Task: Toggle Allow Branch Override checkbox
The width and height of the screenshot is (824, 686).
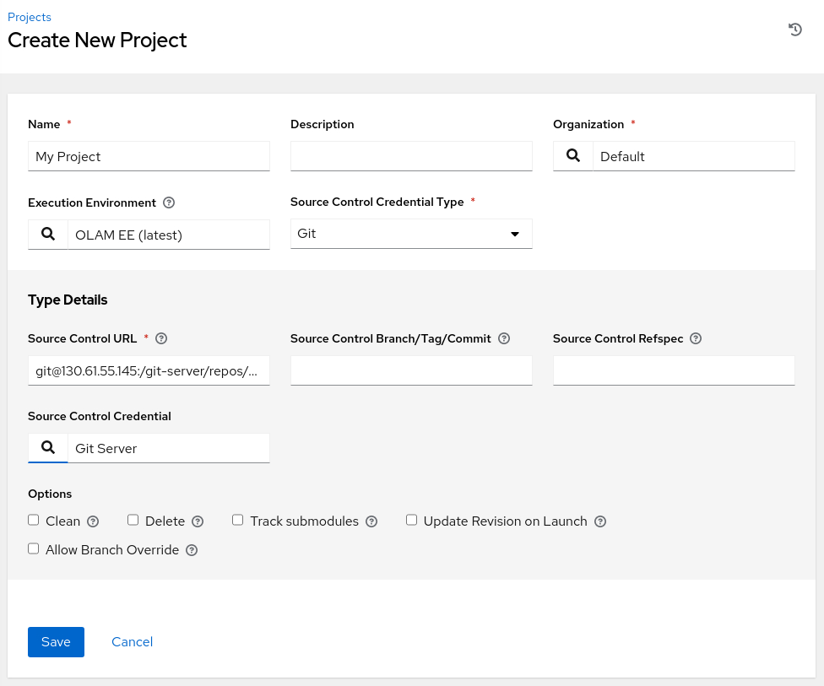Action: [x=34, y=549]
